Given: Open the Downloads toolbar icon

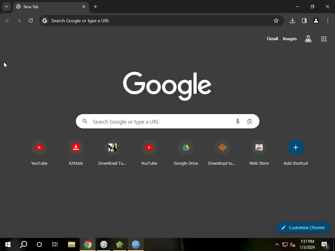Looking at the screenshot, I should pyautogui.click(x=292, y=21).
